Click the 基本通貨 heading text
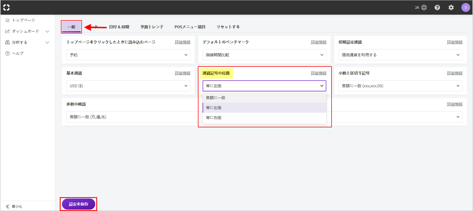Viewport: 473px width, 211px height. 74,73
